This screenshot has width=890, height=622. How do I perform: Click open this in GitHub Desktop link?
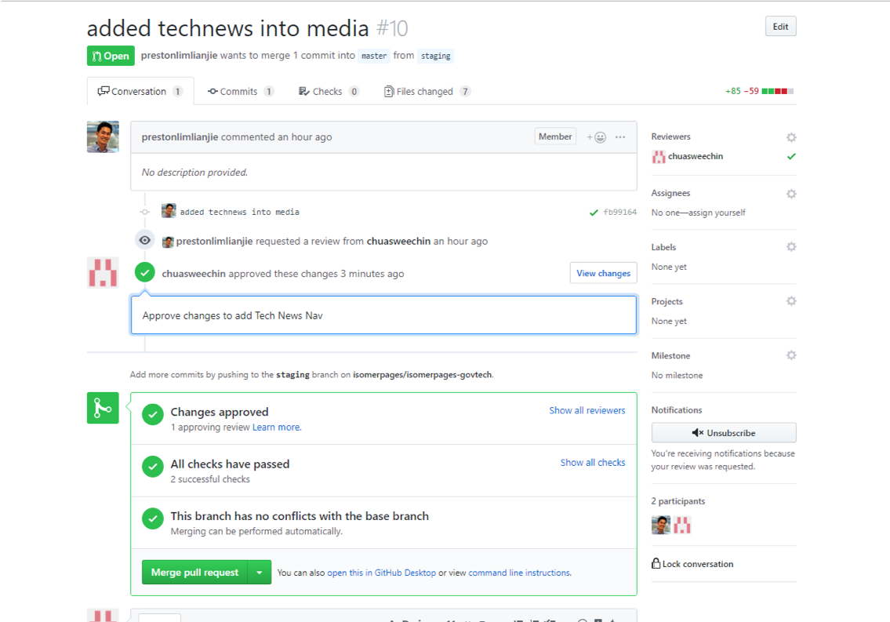[381, 573]
